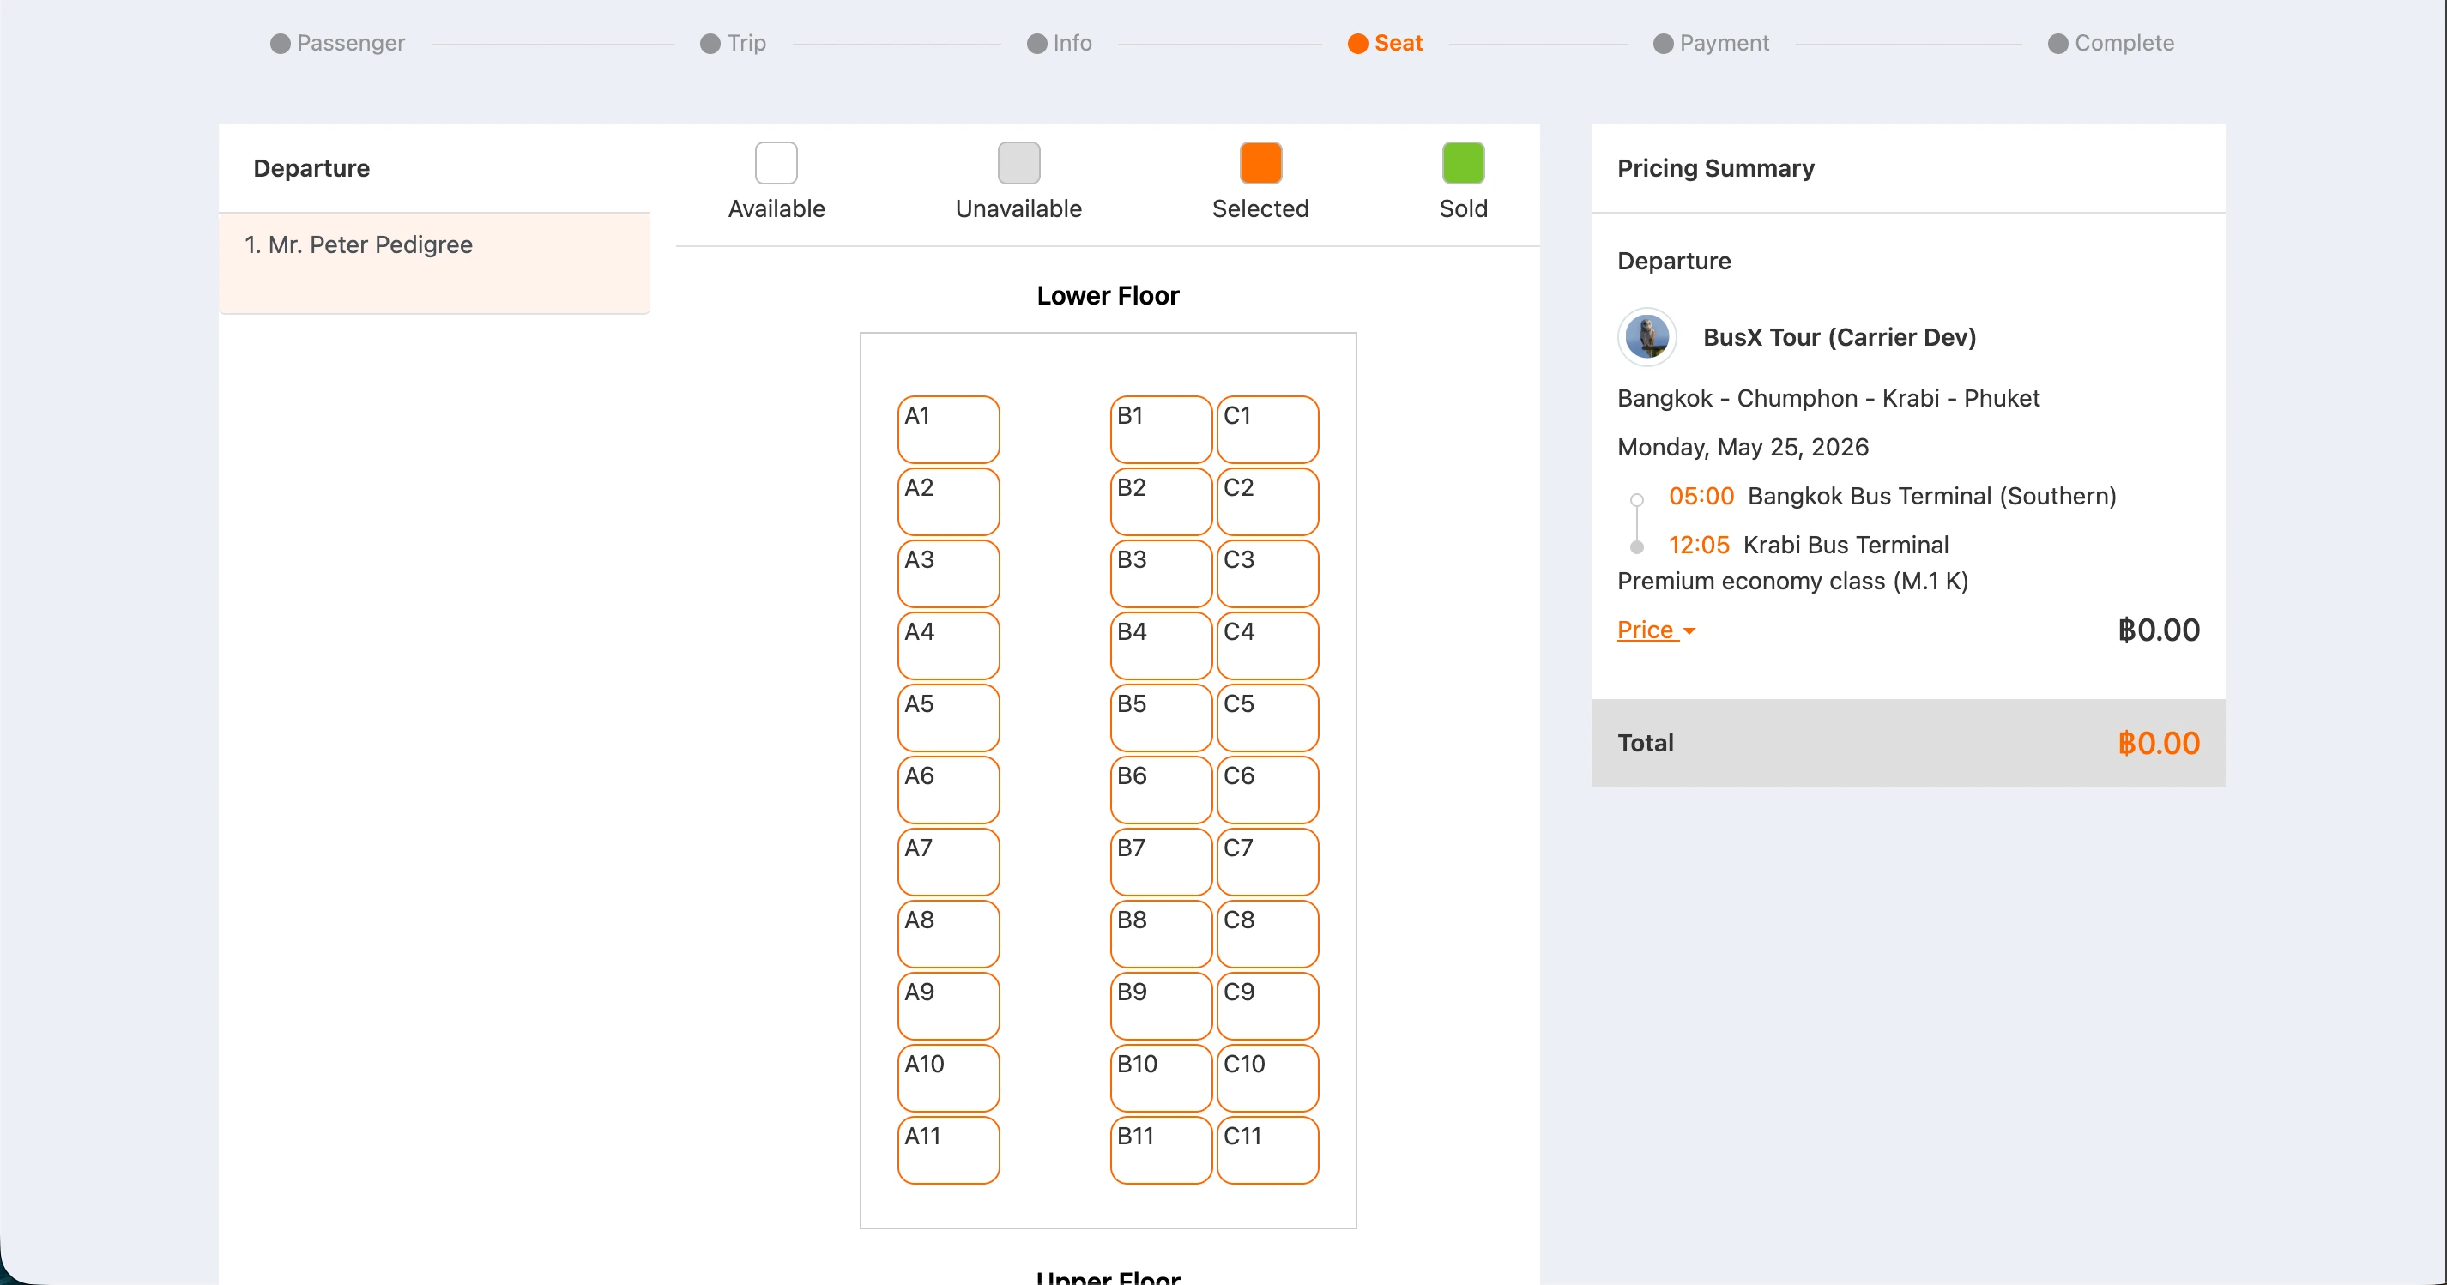Click Bangkok Bus Terminal (Southern) text
Screen dimensions: 2447x1285
tap(1932, 496)
